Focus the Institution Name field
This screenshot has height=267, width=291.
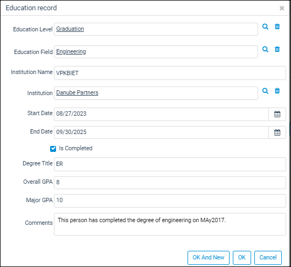click(x=170, y=73)
